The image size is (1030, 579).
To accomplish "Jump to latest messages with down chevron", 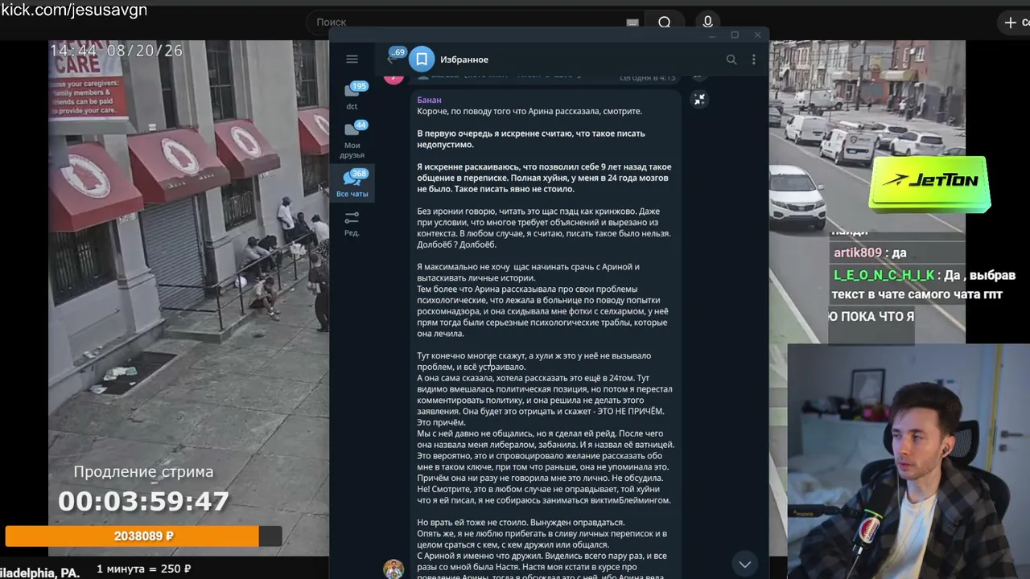I will (x=745, y=563).
